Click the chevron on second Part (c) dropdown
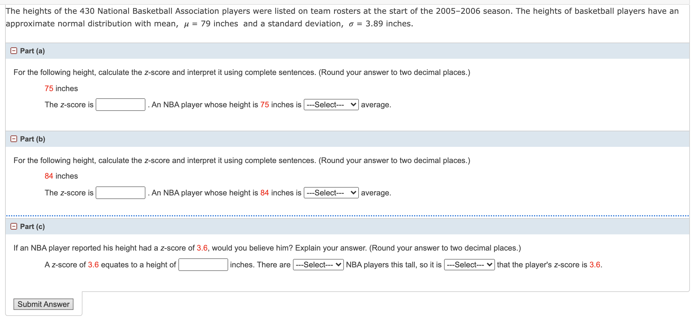692x318 pixels. tap(490, 265)
